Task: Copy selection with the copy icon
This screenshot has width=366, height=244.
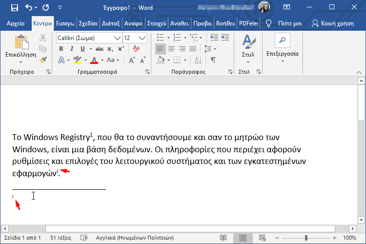Action: click(x=43, y=49)
